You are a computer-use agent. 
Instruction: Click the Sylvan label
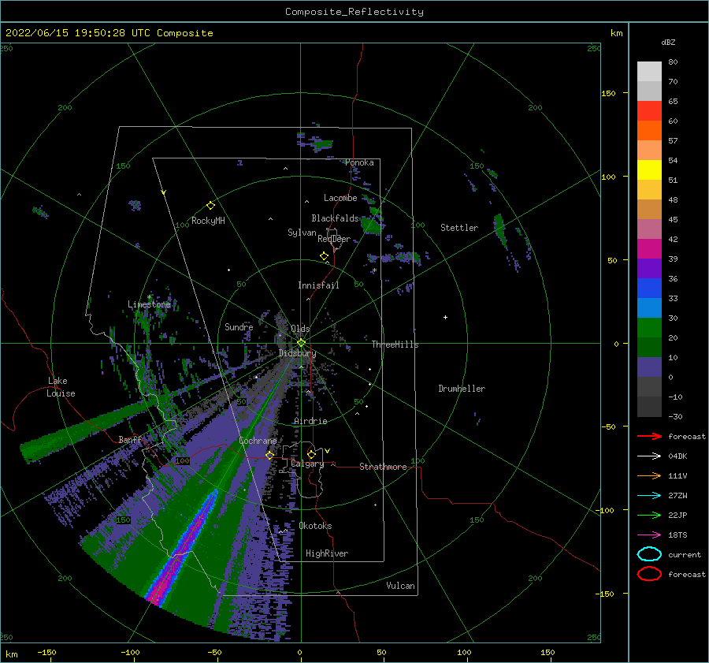click(x=302, y=233)
